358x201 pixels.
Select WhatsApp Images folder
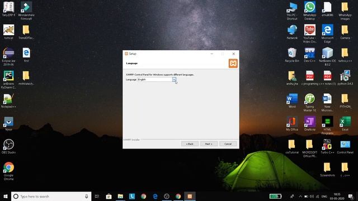(x=345, y=11)
